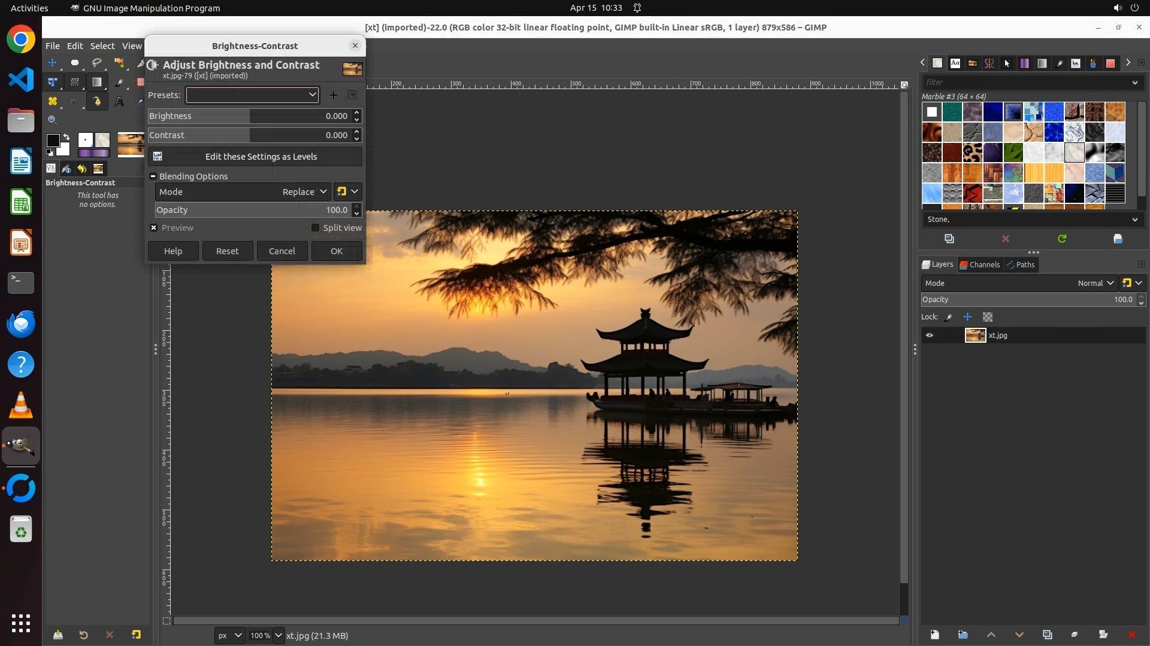Enable the Split view checkbox
Viewport: 1150px width, 646px height.
coord(315,228)
